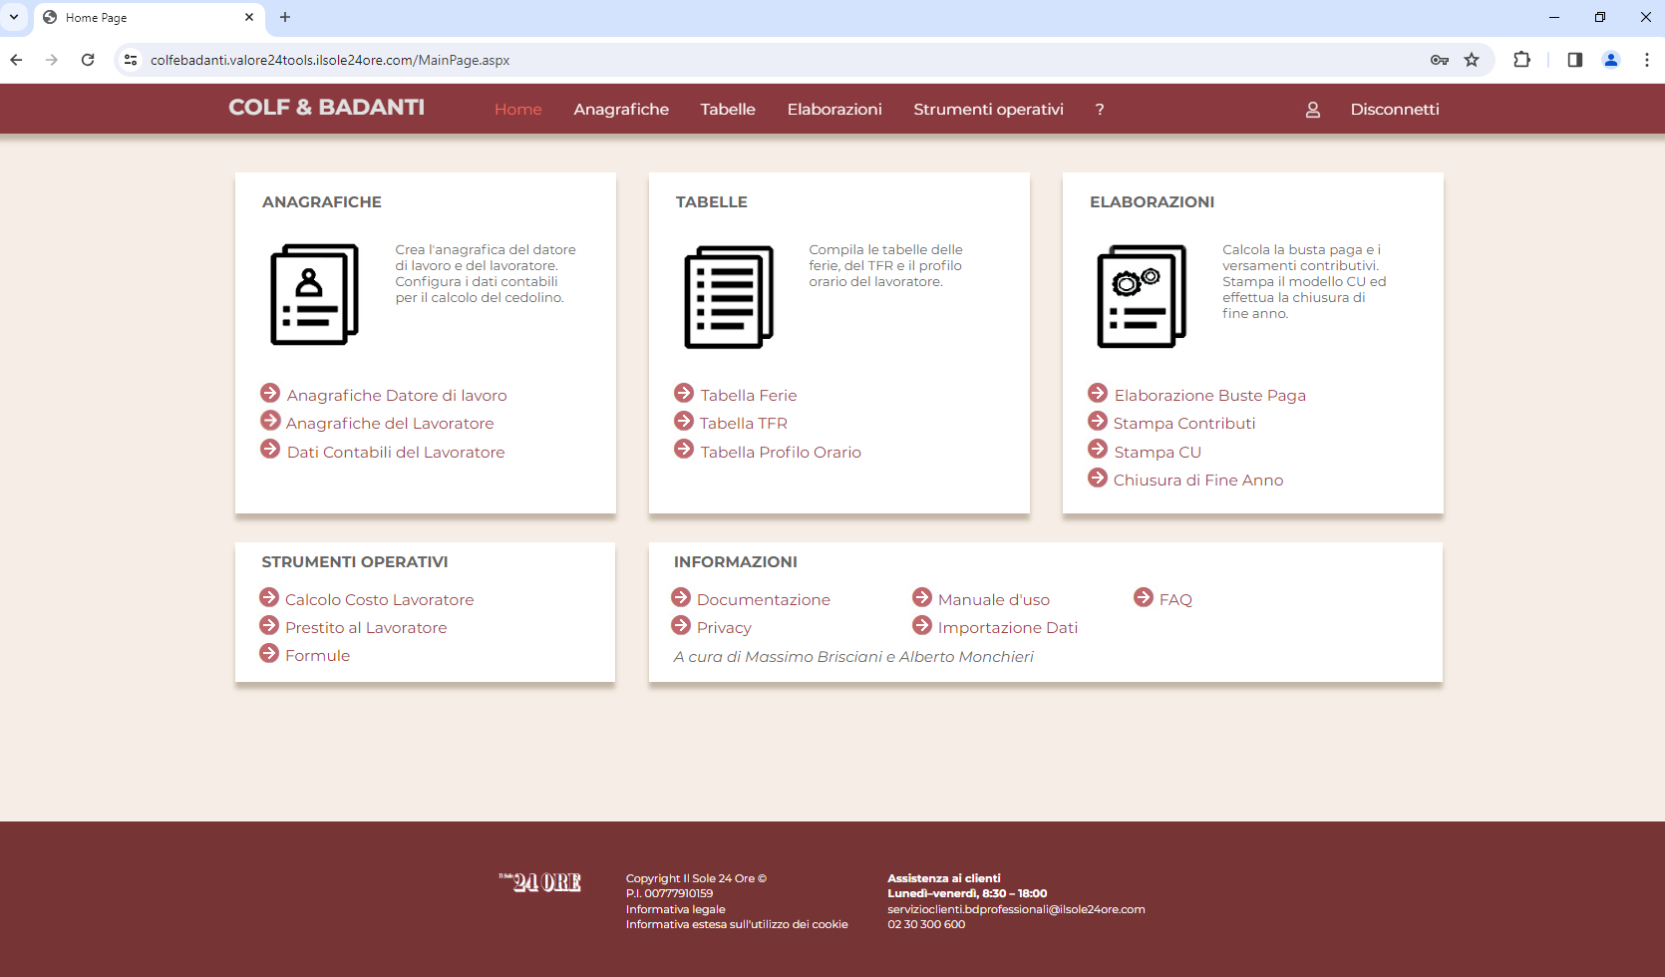
Task: Click arrow icon beside Stampa Contributi
Action: click(1098, 421)
